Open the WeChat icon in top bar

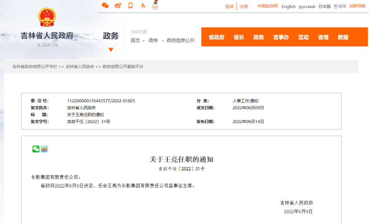click(105, 5)
